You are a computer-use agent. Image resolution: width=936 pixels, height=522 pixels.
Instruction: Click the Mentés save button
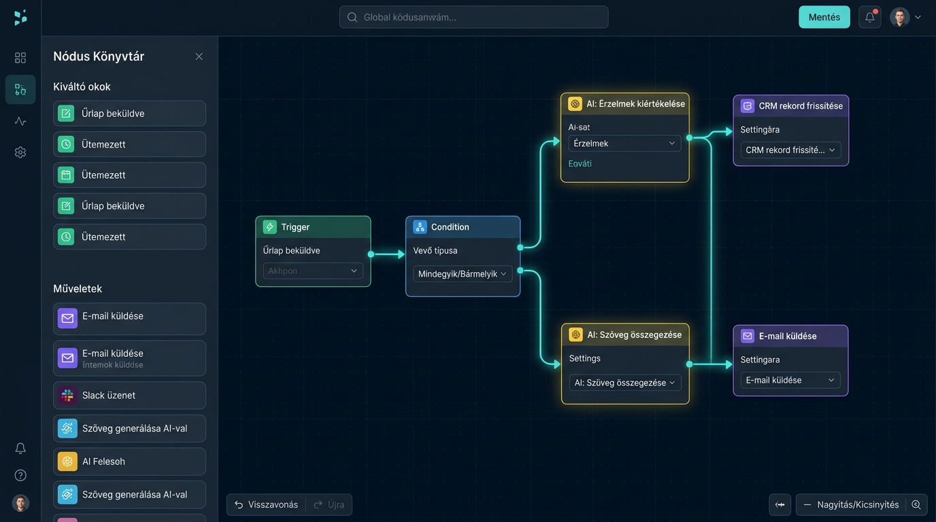click(824, 17)
